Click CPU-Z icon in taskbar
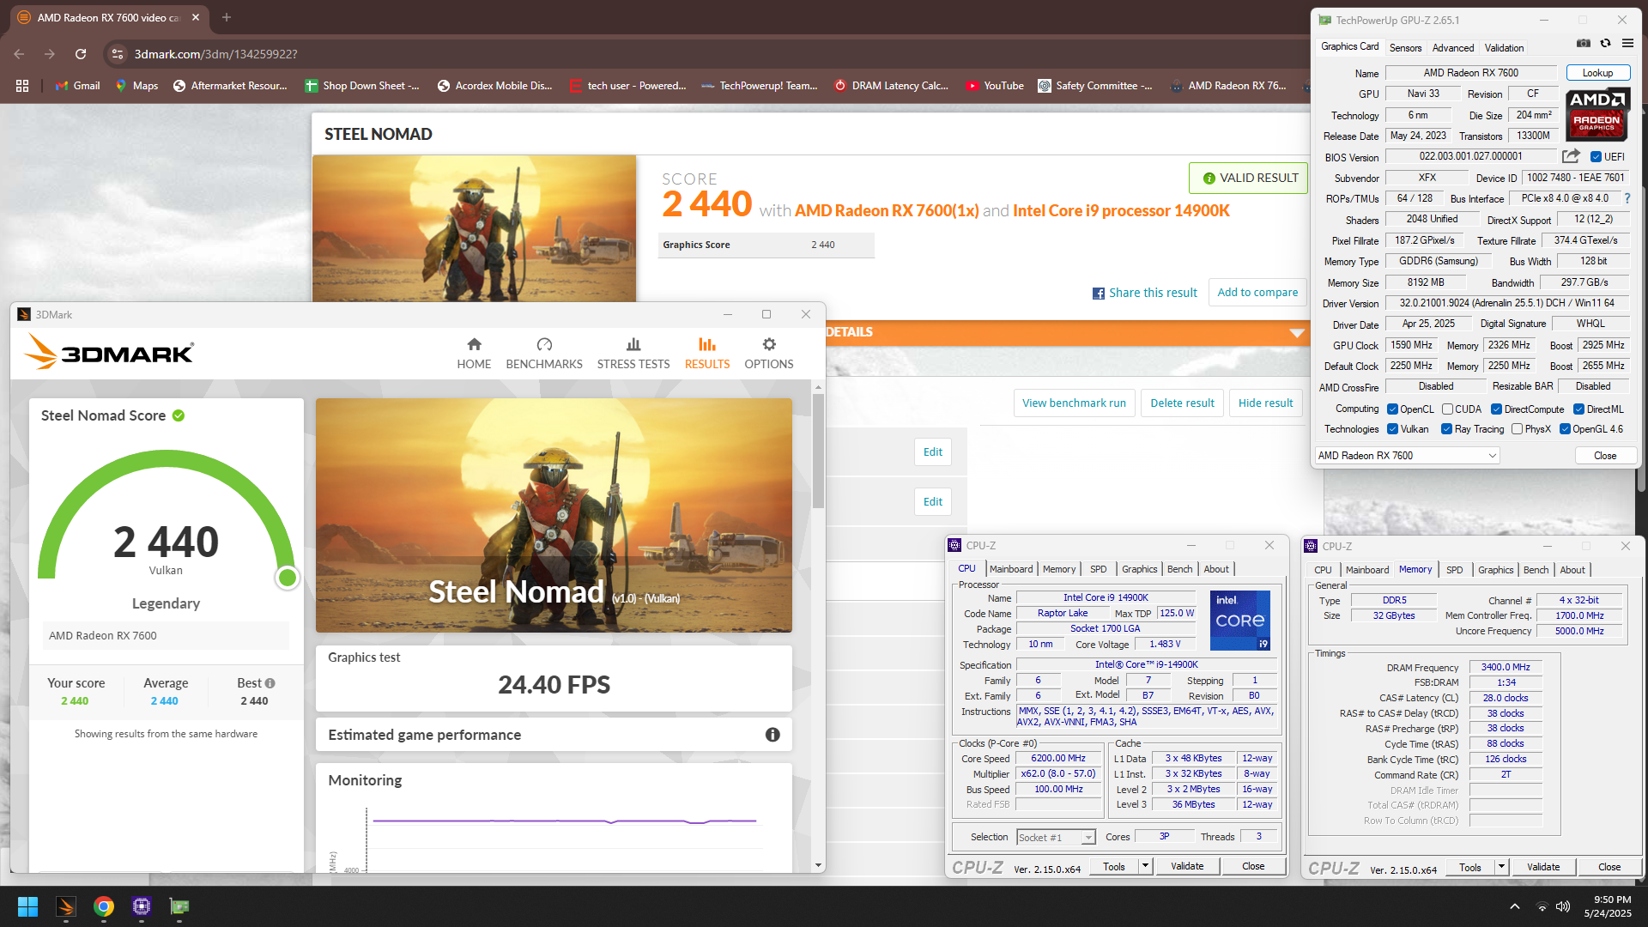1648x927 pixels. (x=142, y=906)
